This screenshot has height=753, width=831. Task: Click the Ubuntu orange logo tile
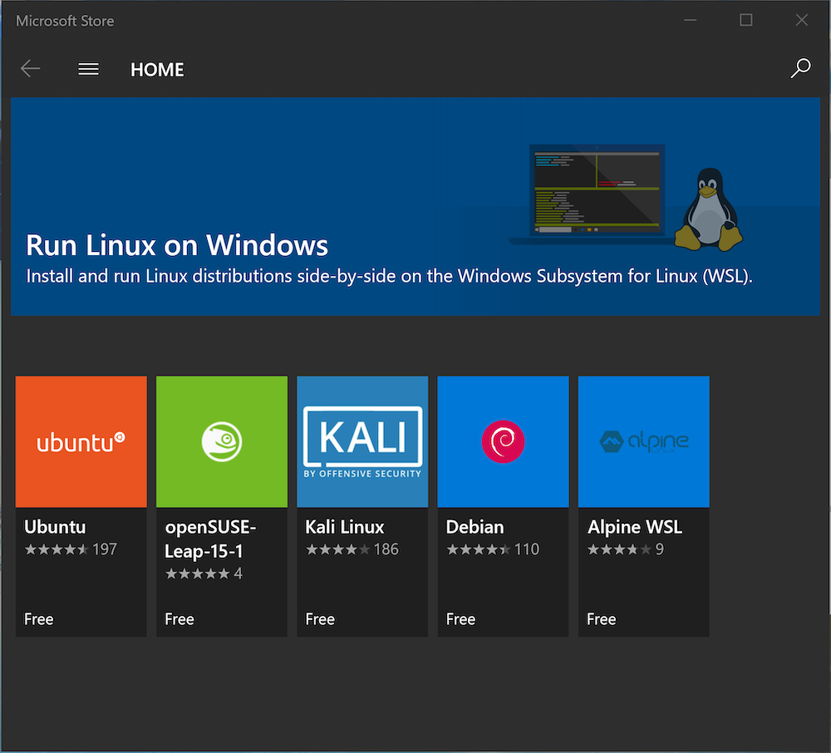[x=81, y=441]
